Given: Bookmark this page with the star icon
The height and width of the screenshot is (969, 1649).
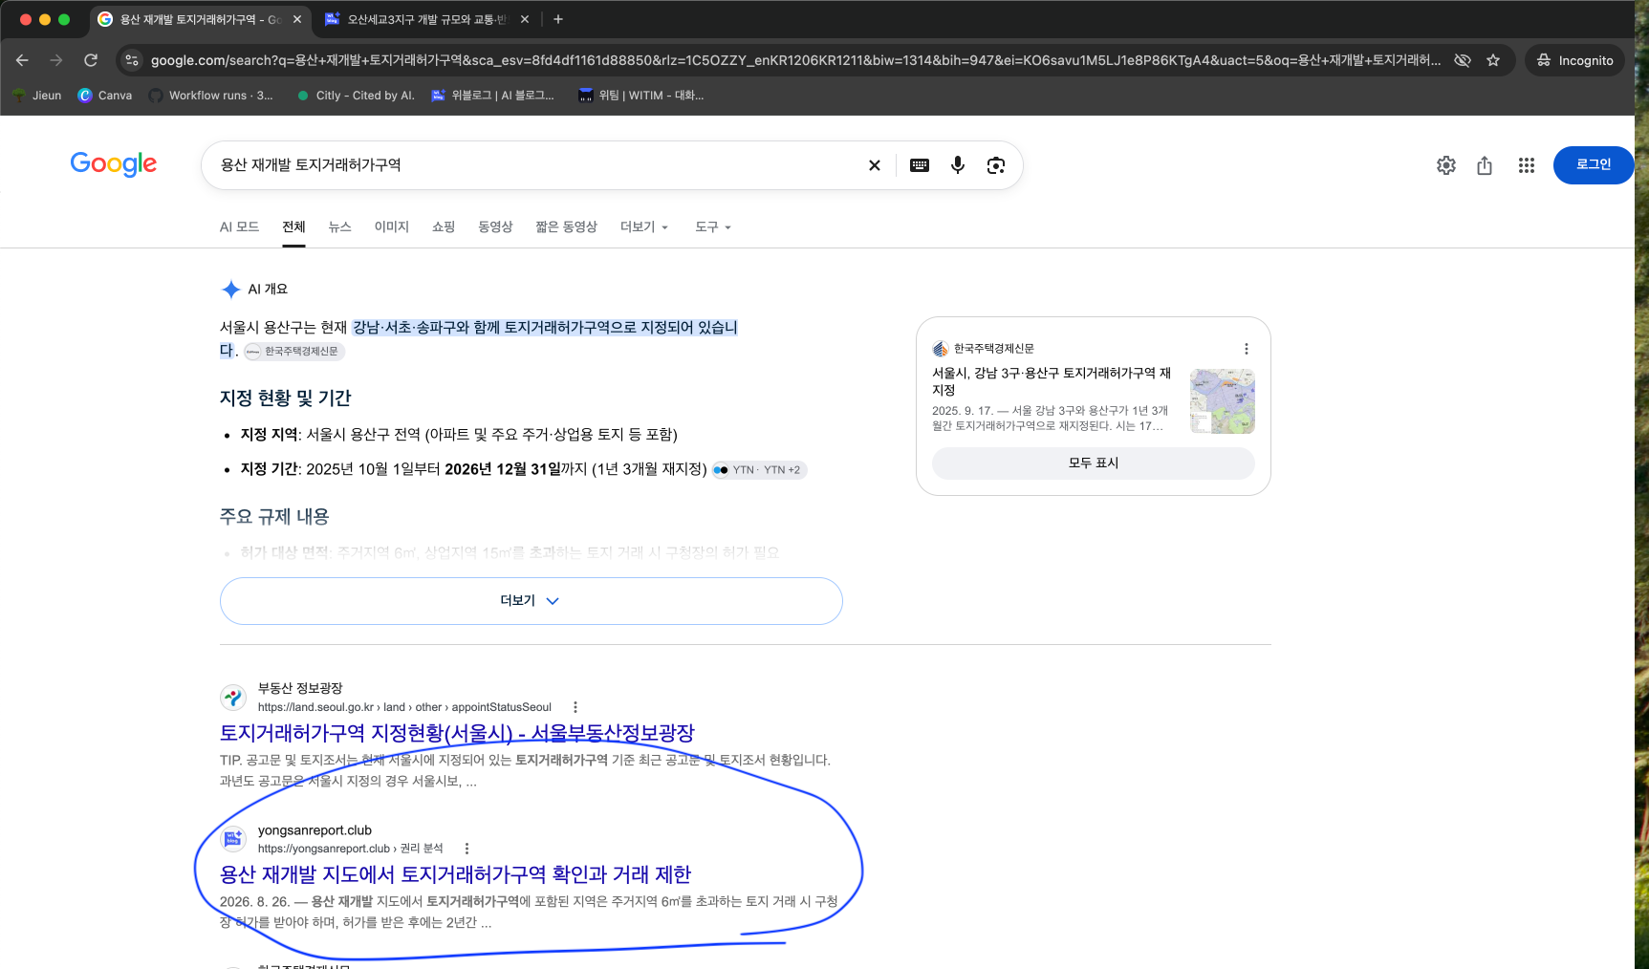Looking at the screenshot, I should coord(1493,60).
